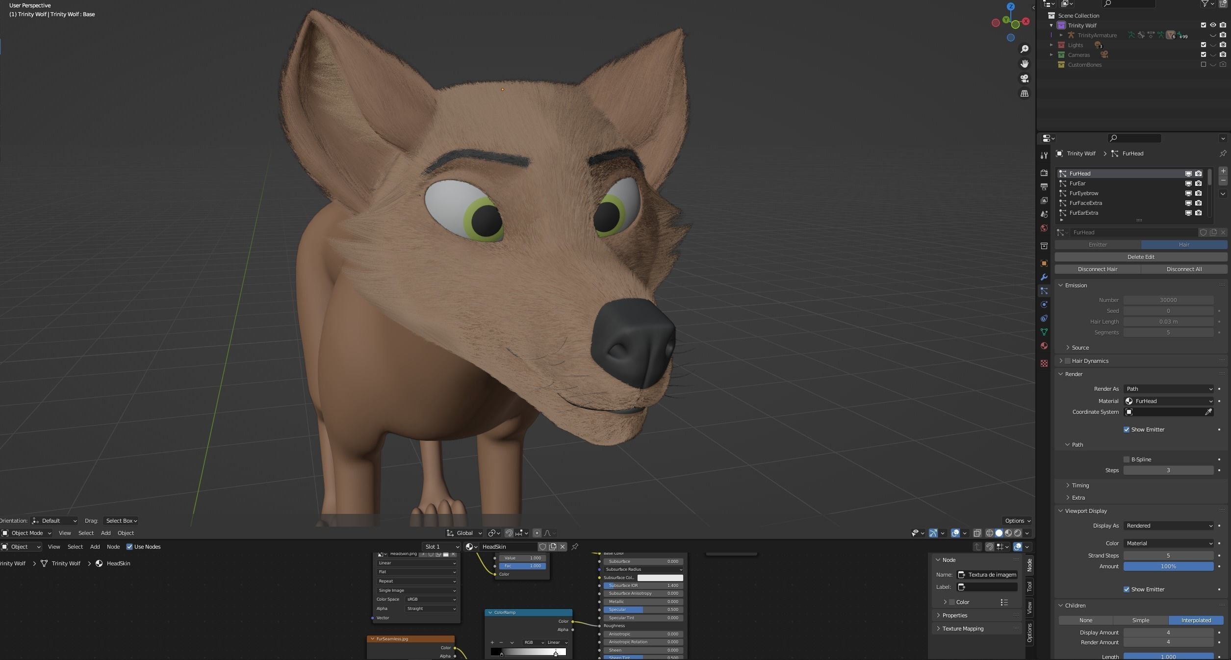
Task: Toggle FurEar viewport visibility monitor icon
Action: click(x=1188, y=183)
